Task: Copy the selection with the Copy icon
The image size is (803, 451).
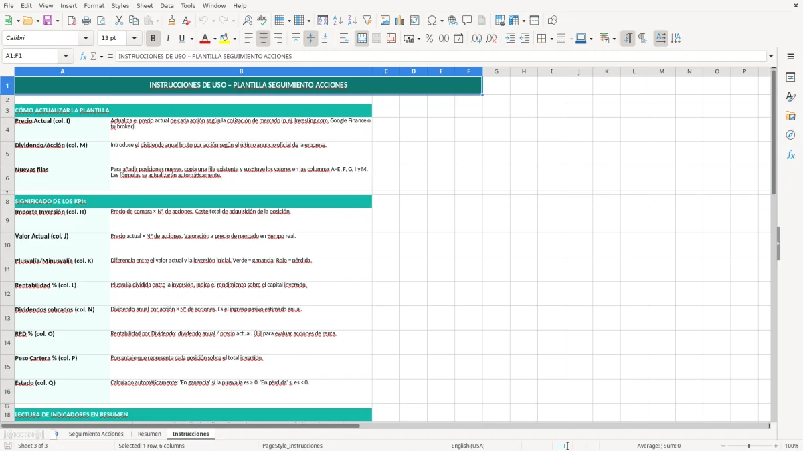Action: tap(134, 21)
